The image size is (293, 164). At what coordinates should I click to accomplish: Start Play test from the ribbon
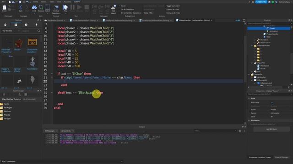click(x=65, y=8)
